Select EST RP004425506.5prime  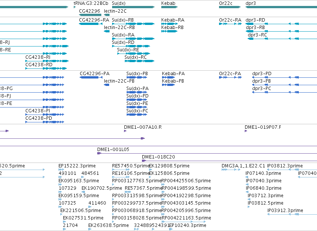[x=163, y=185]
